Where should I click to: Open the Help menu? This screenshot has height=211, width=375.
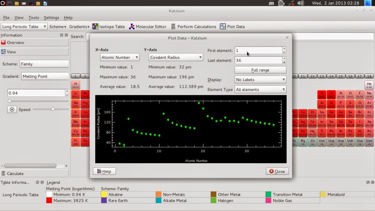pos(68,18)
